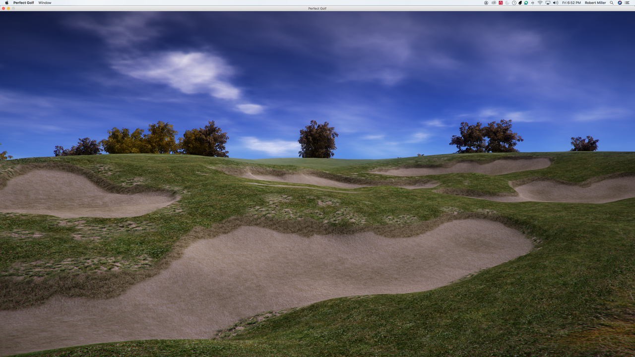This screenshot has height=357, width=635.
Task: Launch Siri from the menu bar
Action: tap(620, 2)
